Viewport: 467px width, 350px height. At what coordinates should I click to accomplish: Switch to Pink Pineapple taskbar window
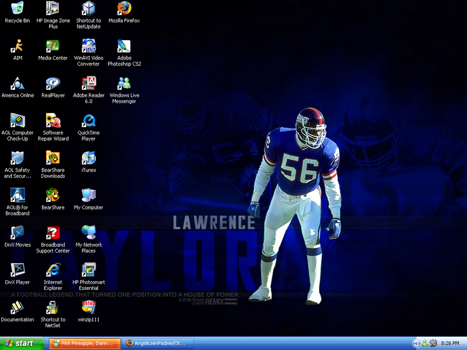pos(85,344)
